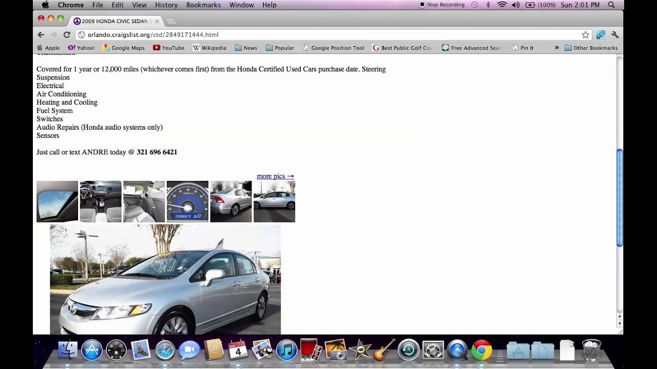The image size is (657, 369).
Task: Bookmark this page with the star icon
Action: tap(586, 35)
